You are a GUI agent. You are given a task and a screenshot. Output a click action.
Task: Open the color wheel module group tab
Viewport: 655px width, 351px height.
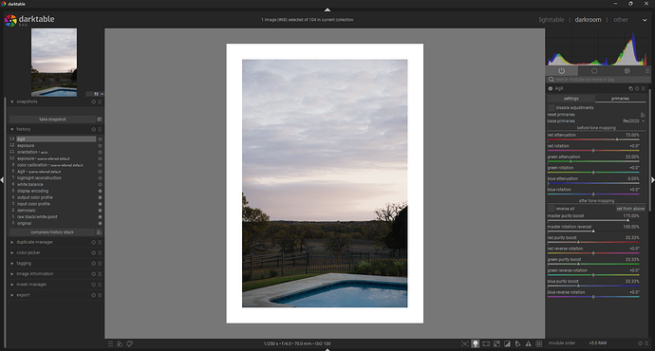tap(627, 71)
